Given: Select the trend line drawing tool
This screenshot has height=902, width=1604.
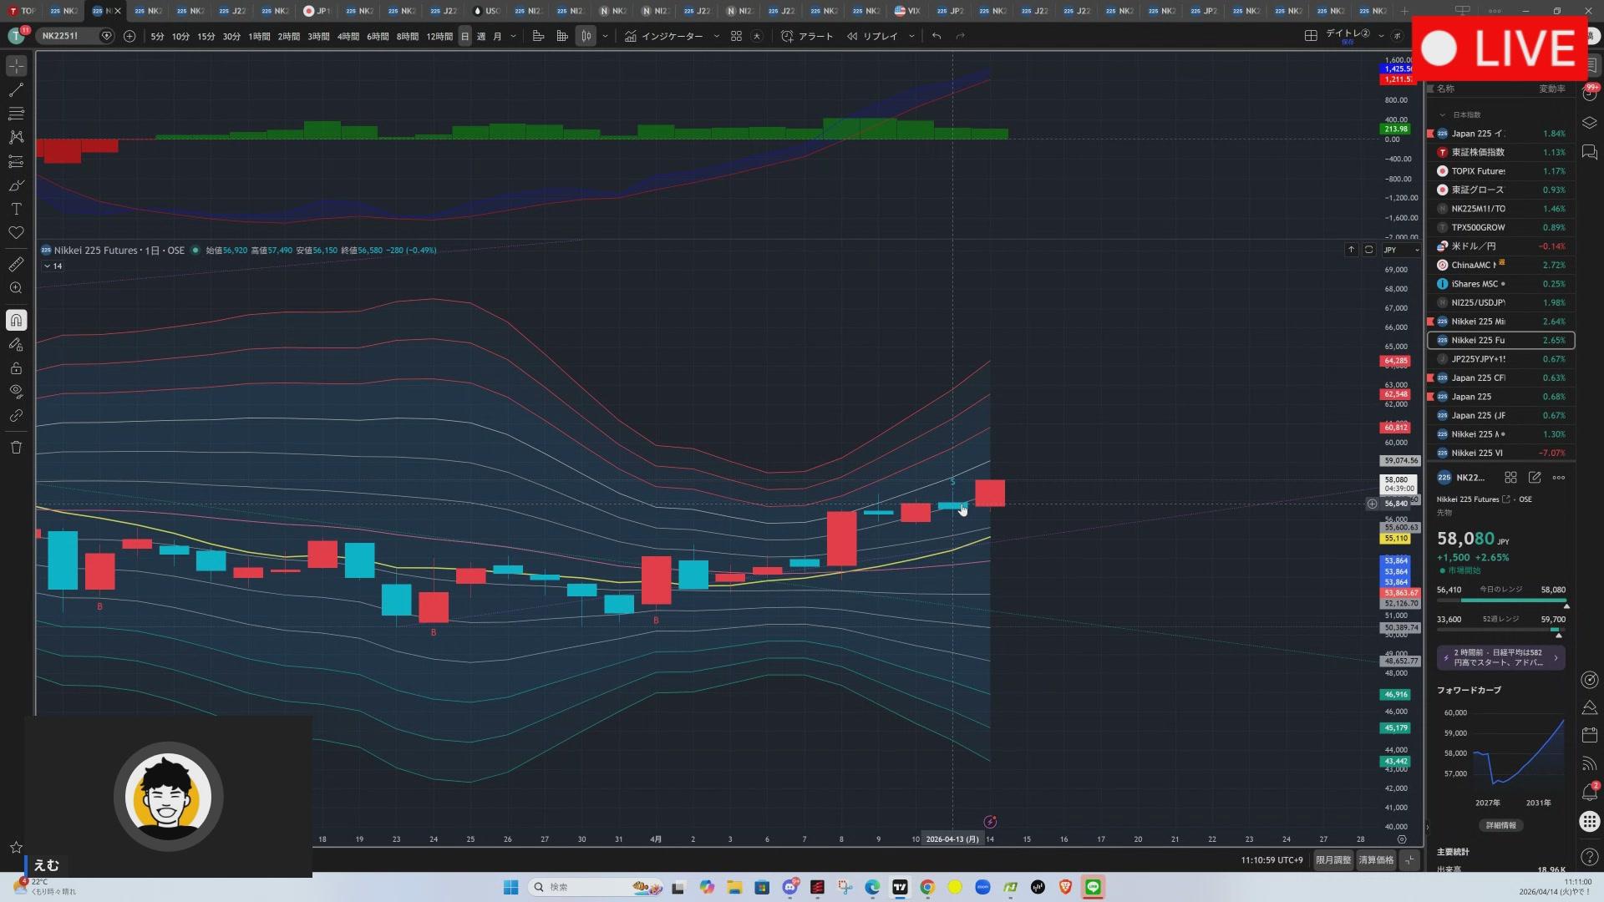Looking at the screenshot, I should (x=16, y=89).
